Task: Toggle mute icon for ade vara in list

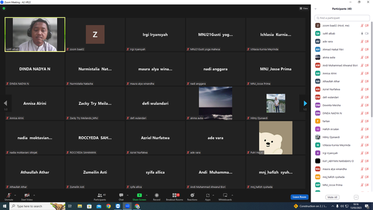Action: click(x=362, y=41)
